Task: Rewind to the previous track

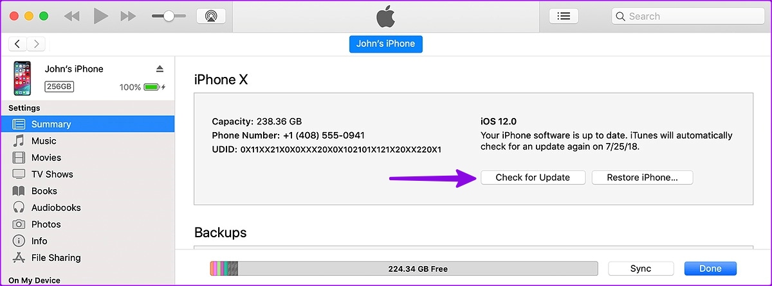Action: pyautogui.click(x=73, y=16)
